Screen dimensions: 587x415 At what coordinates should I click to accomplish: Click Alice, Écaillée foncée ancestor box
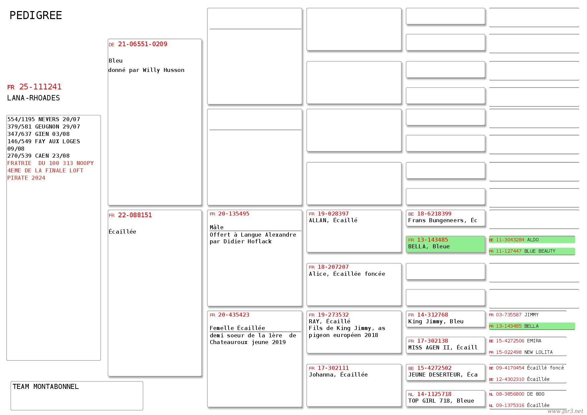[354, 284]
